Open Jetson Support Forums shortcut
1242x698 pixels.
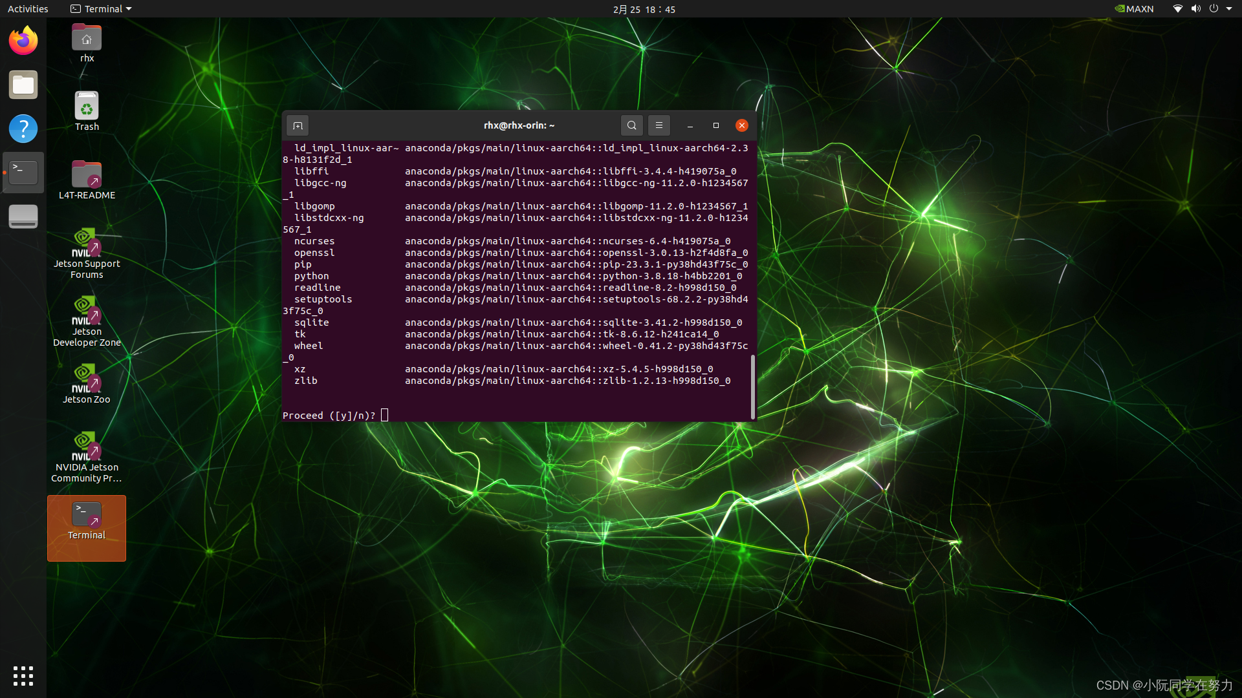[87, 253]
